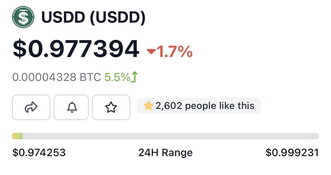Open the 24H Range label
Screen dimensions: 331x175
click(165, 152)
